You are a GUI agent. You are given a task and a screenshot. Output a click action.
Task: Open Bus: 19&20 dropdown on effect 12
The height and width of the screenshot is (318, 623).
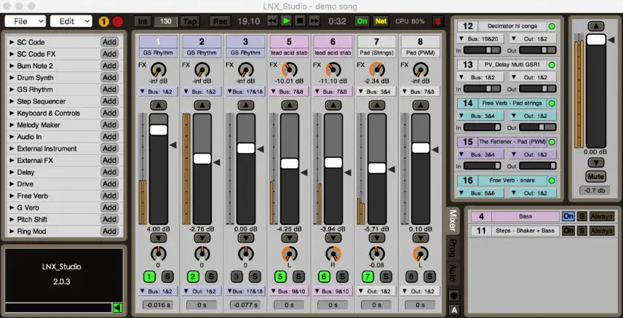point(480,39)
